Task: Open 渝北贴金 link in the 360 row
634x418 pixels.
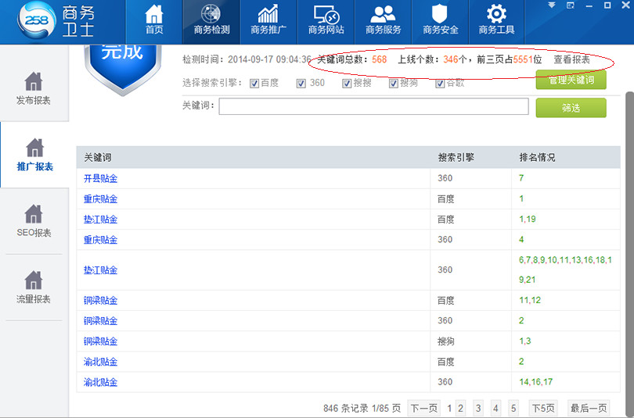Action: click(x=100, y=382)
